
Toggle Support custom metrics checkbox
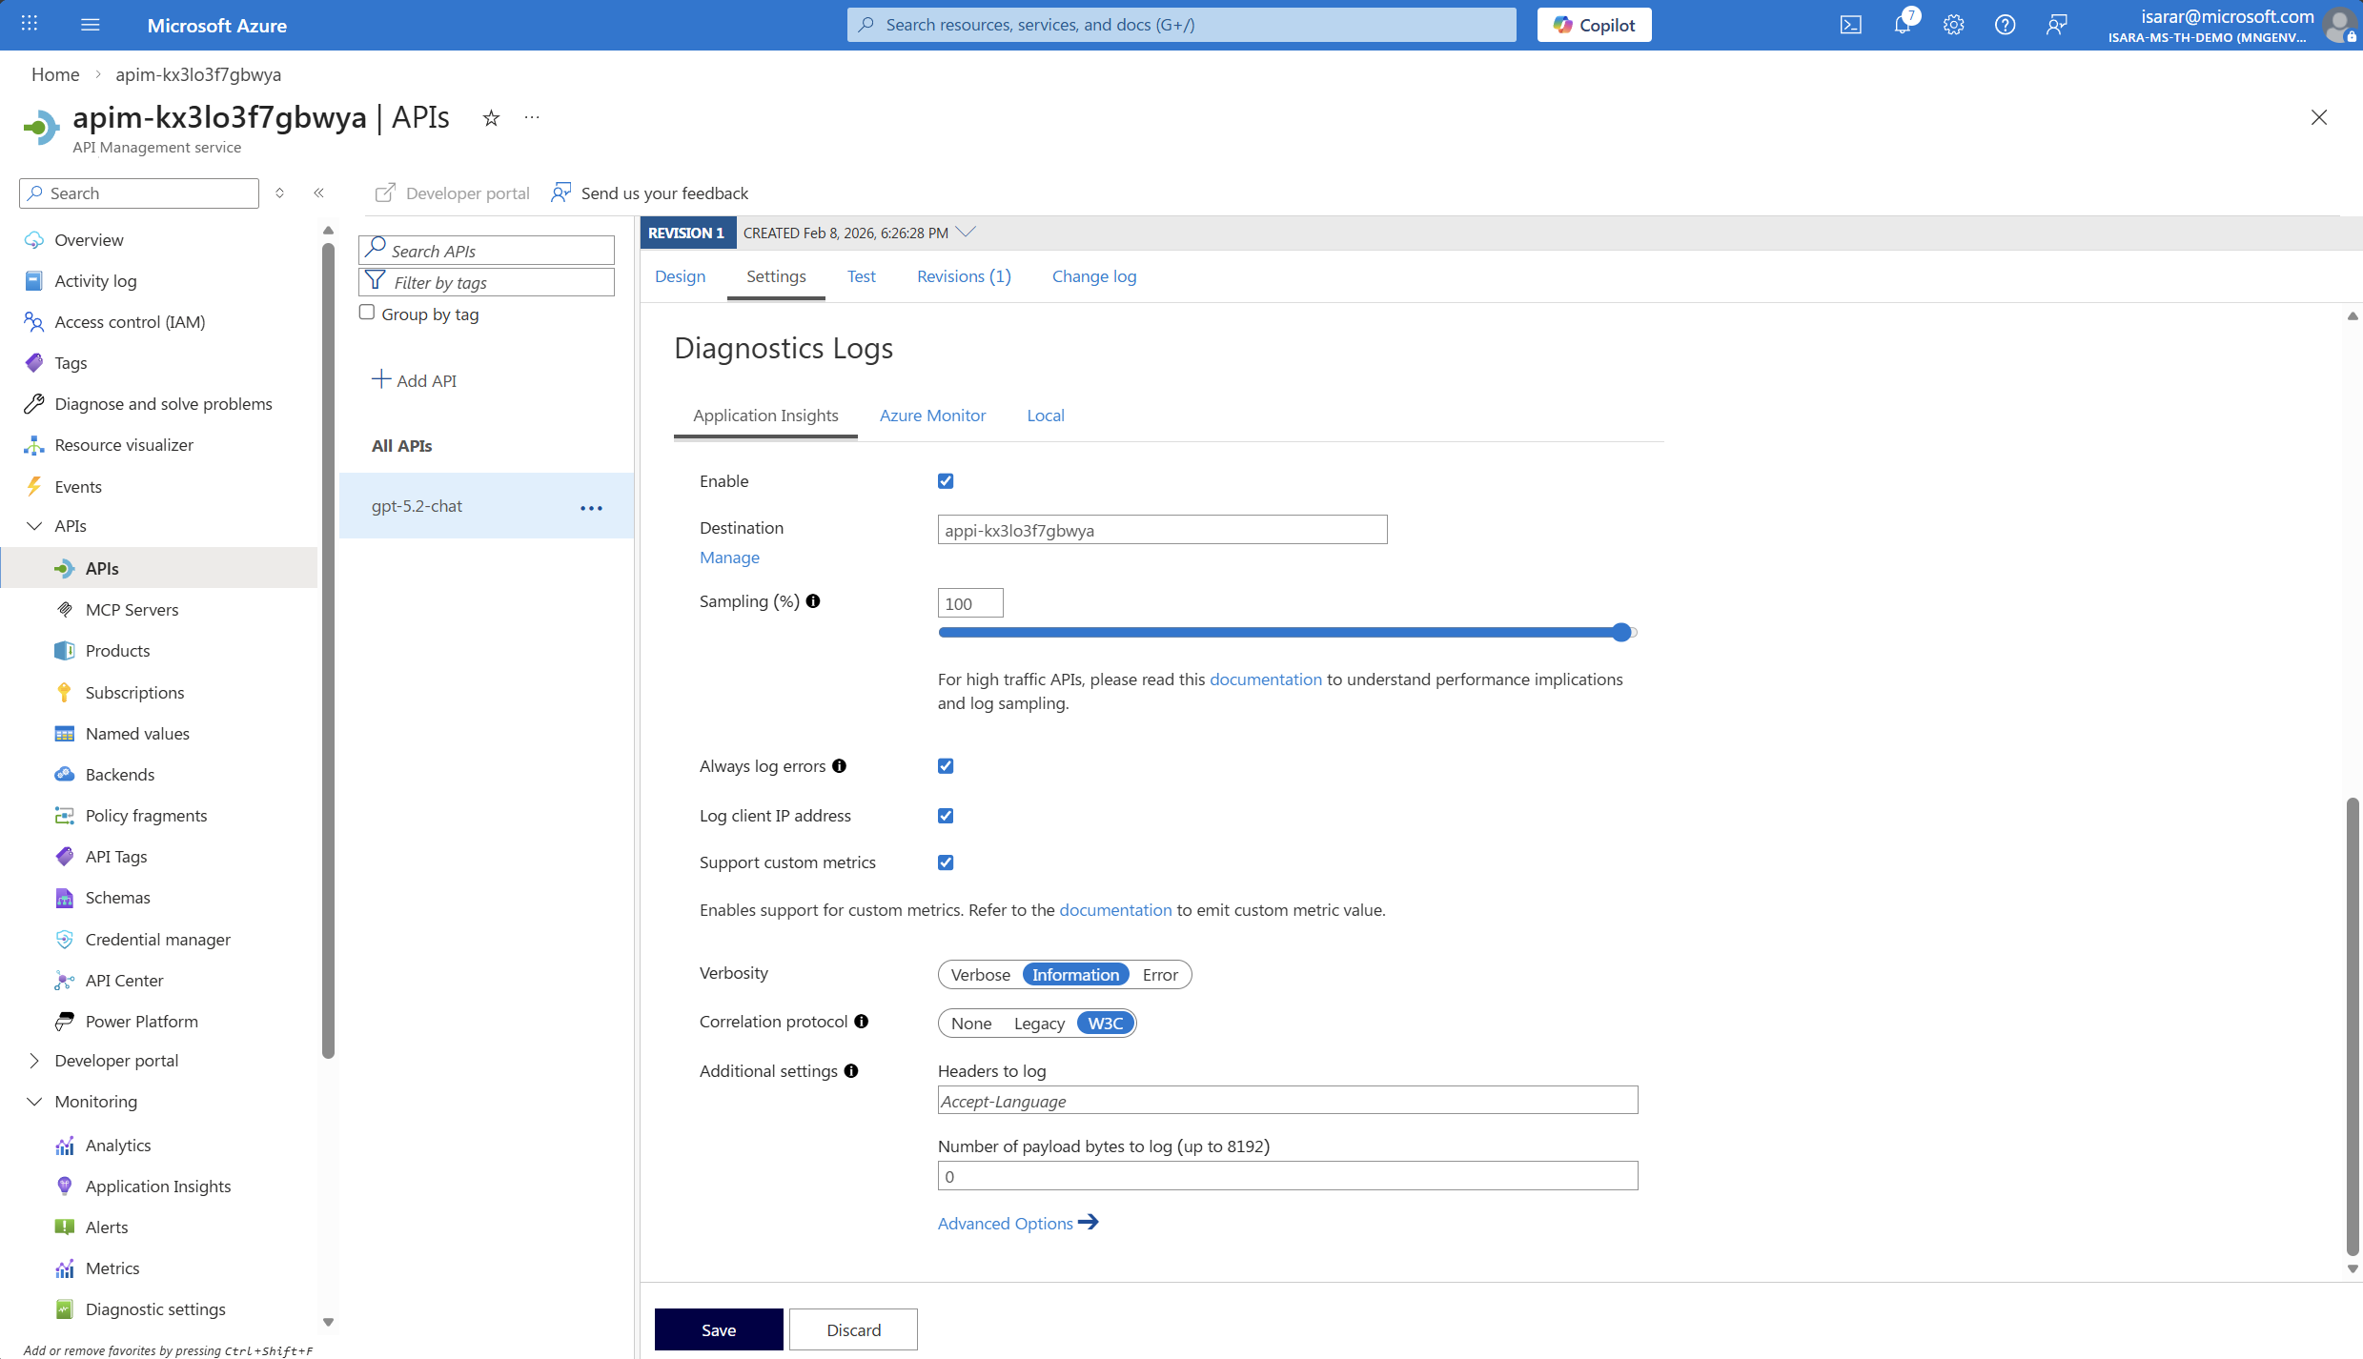pyautogui.click(x=946, y=862)
